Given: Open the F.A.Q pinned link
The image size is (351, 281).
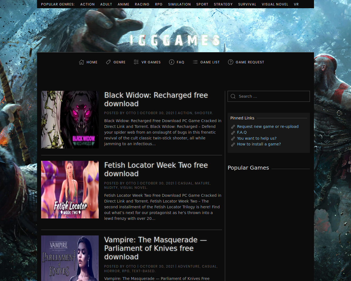Looking at the screenshot, I should click(x=242, y=132).
